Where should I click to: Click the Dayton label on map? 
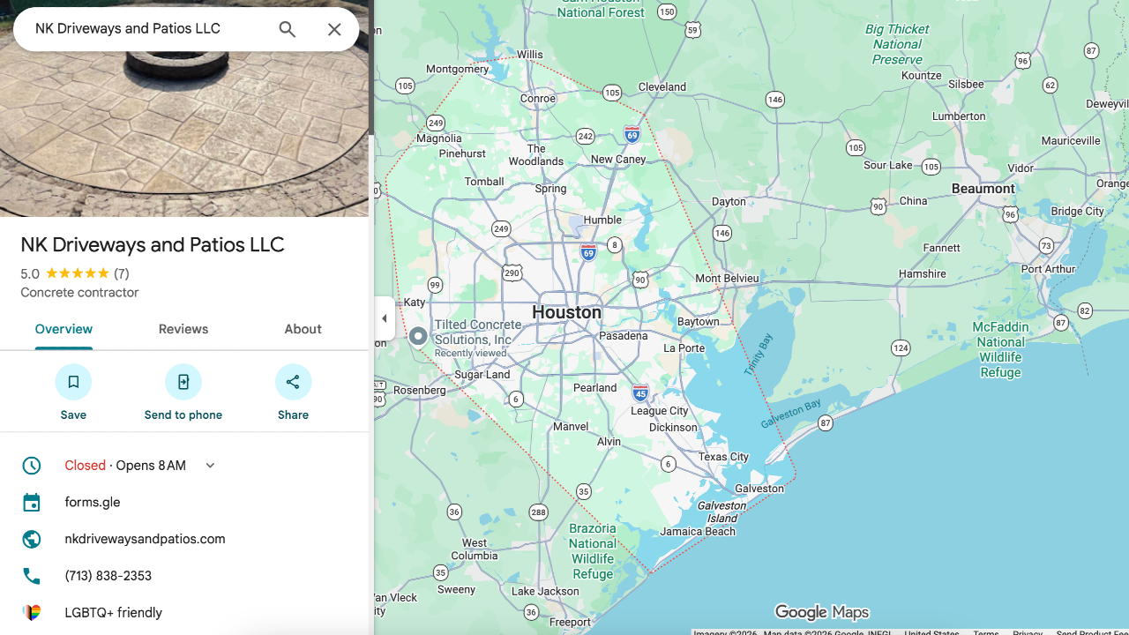click(729, 201)
